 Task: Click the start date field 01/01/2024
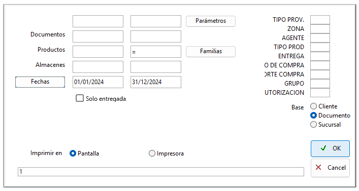click(x=98, y=82)
